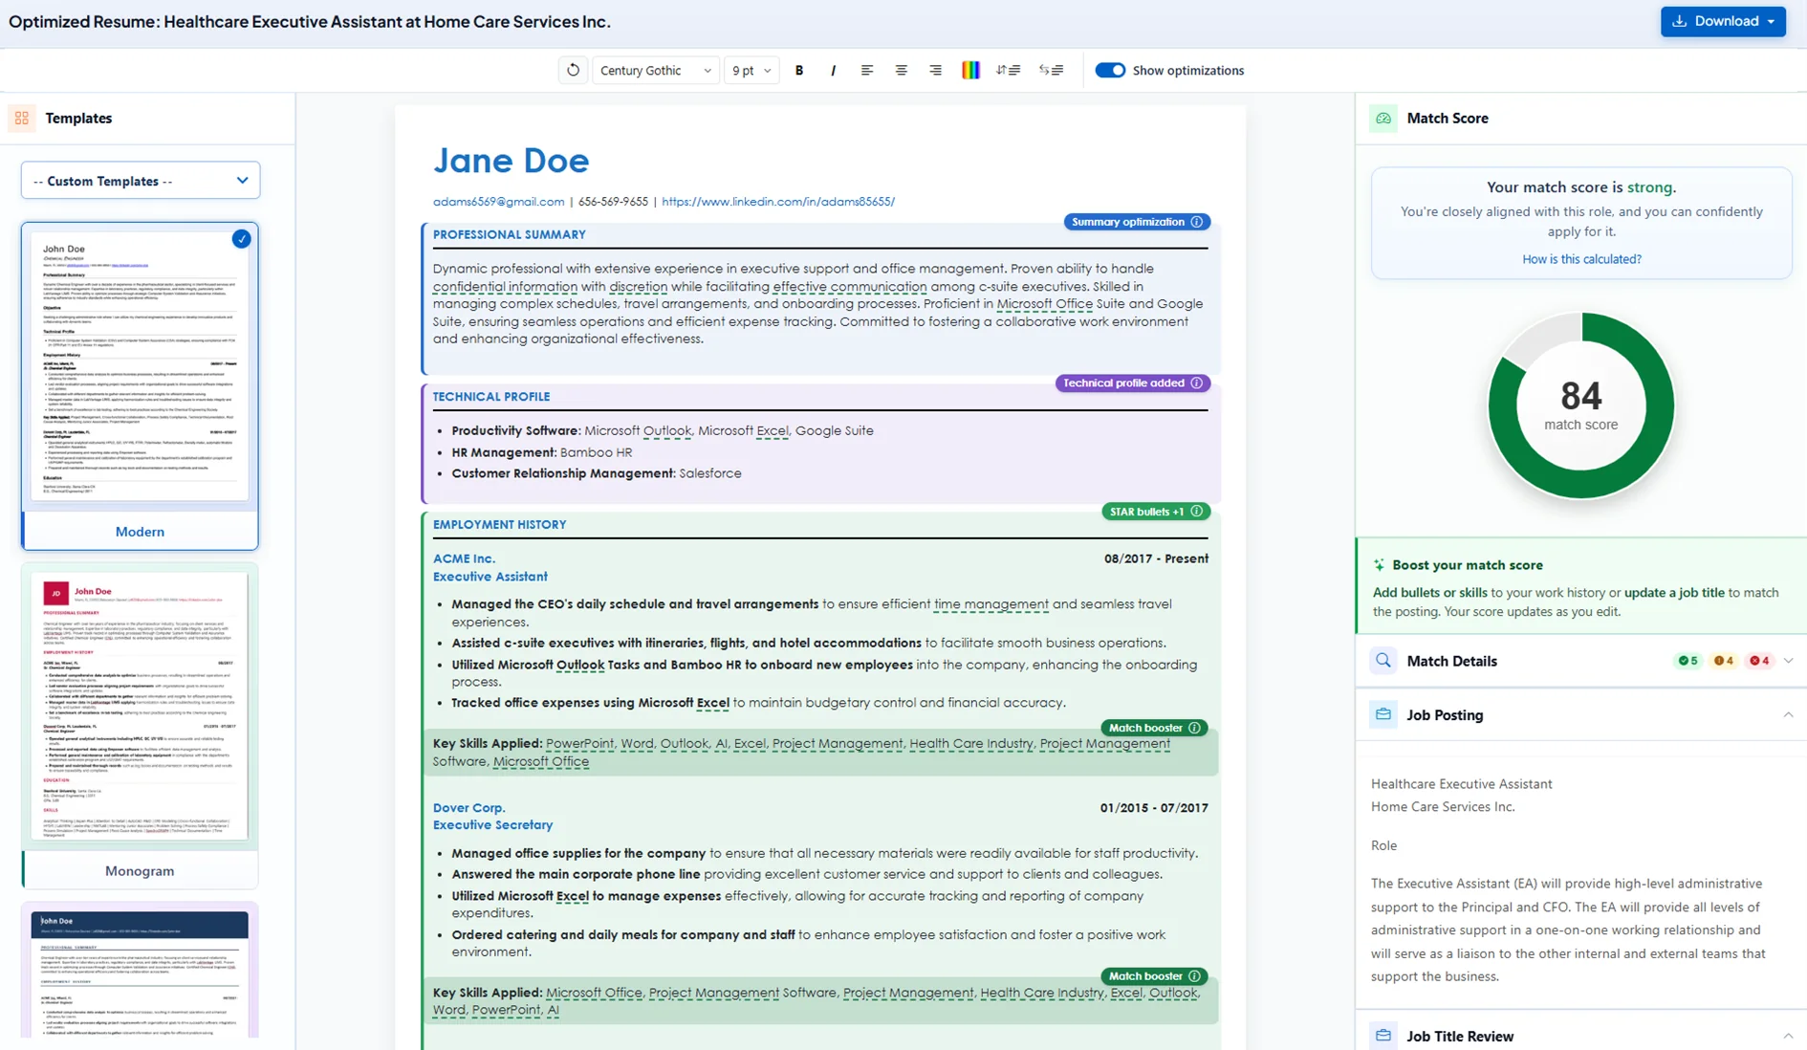This screenshot has width=1807, height=1050.
Task: Align text right
Action: tap(935, 70)
